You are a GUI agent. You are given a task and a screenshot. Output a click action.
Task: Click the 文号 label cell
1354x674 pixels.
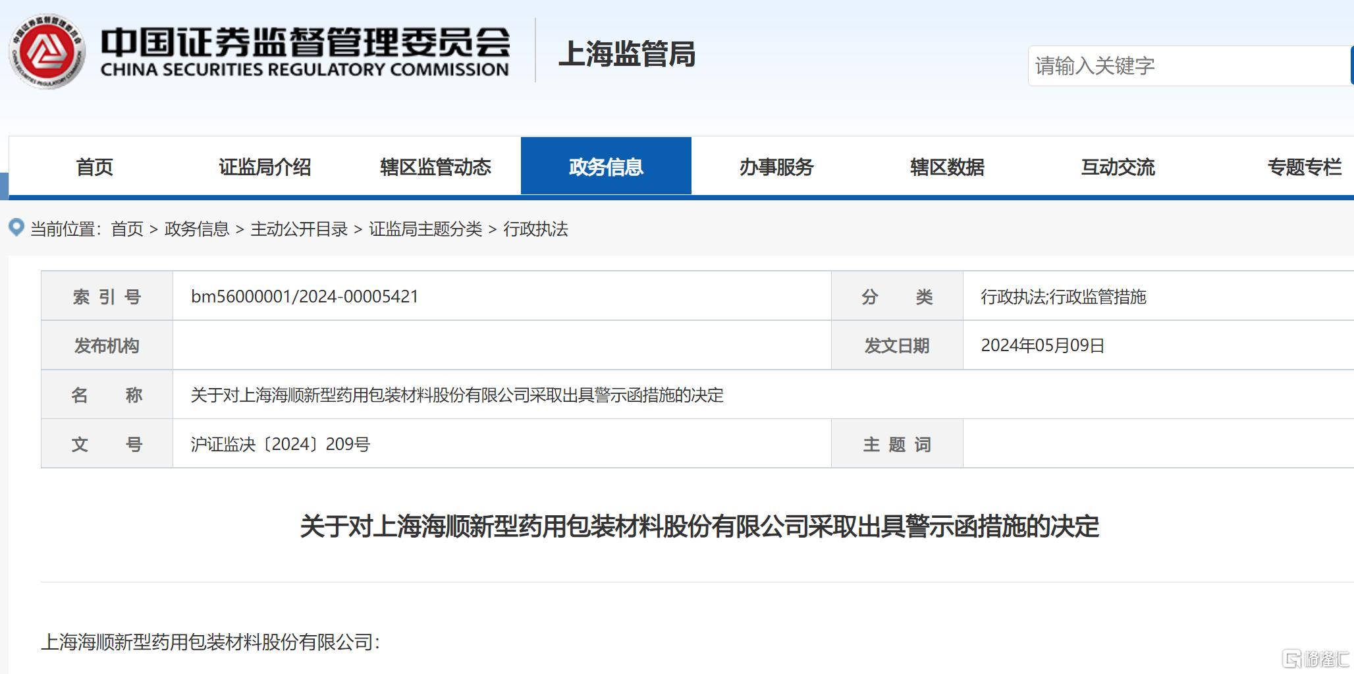click(x=107, y=444)
